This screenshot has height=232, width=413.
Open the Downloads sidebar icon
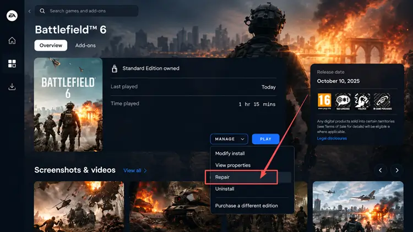(12, 86)
